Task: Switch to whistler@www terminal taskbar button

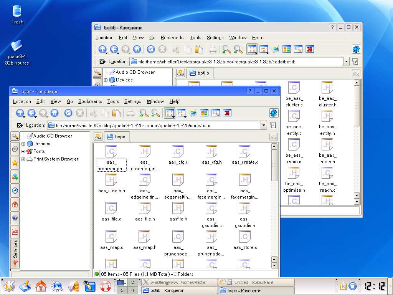Action: (x=180, y=282)
